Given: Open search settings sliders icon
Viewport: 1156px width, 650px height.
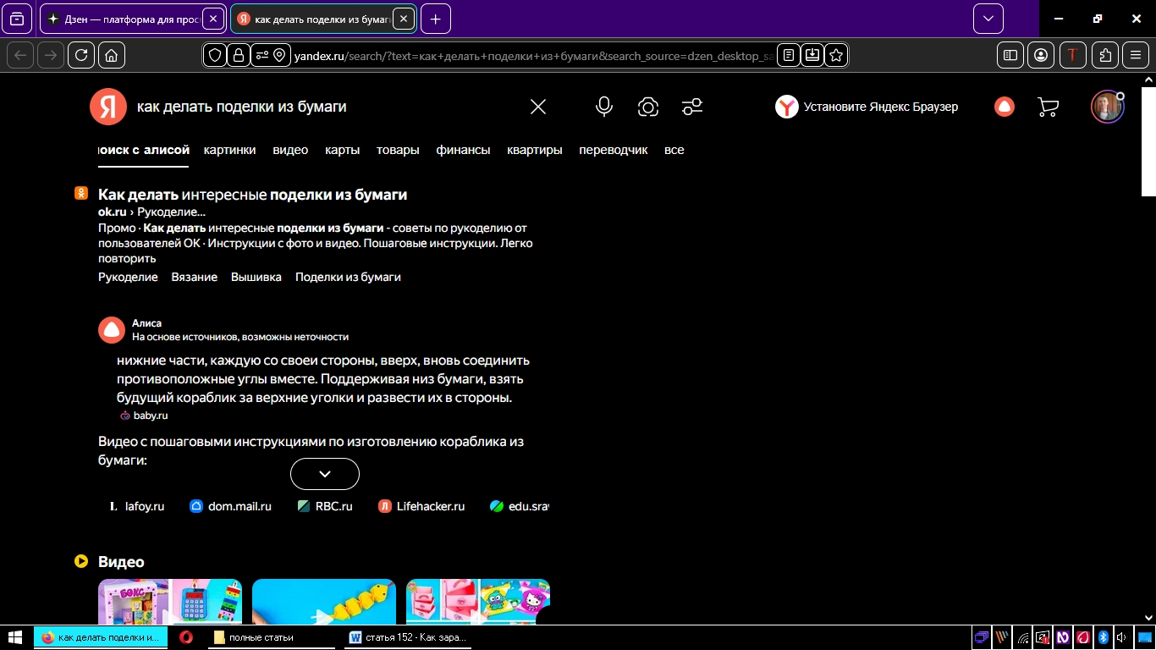Looking at the screenshot, I should point(692,107).
